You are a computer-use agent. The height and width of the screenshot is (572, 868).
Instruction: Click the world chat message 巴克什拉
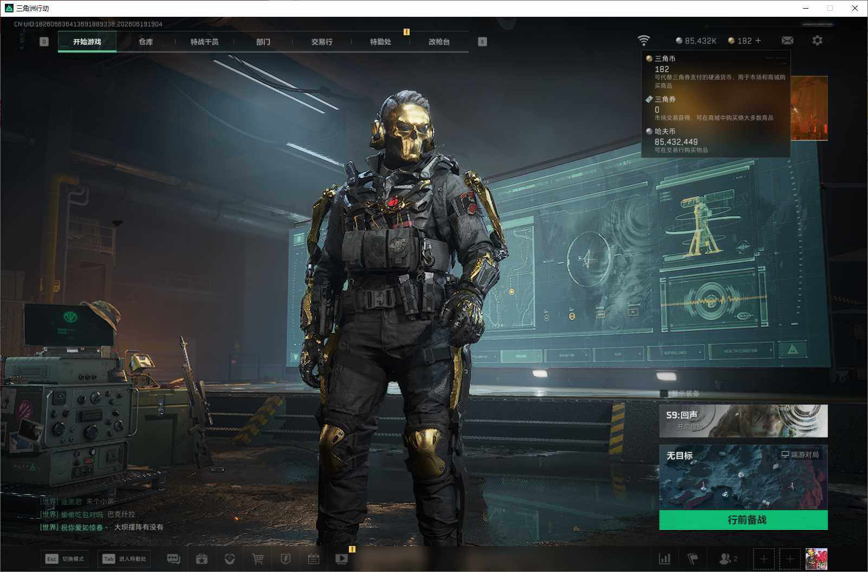(121, 515)
